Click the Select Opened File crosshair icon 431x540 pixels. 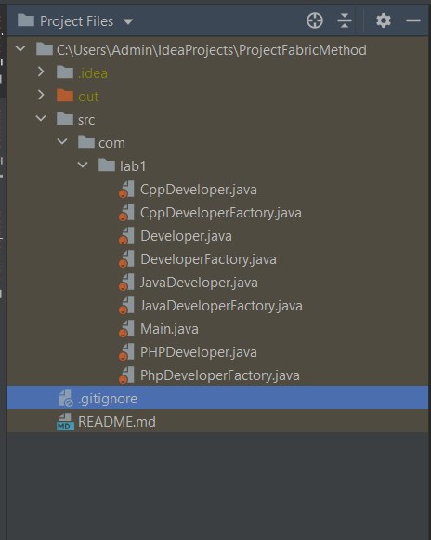tap(315, 20)
